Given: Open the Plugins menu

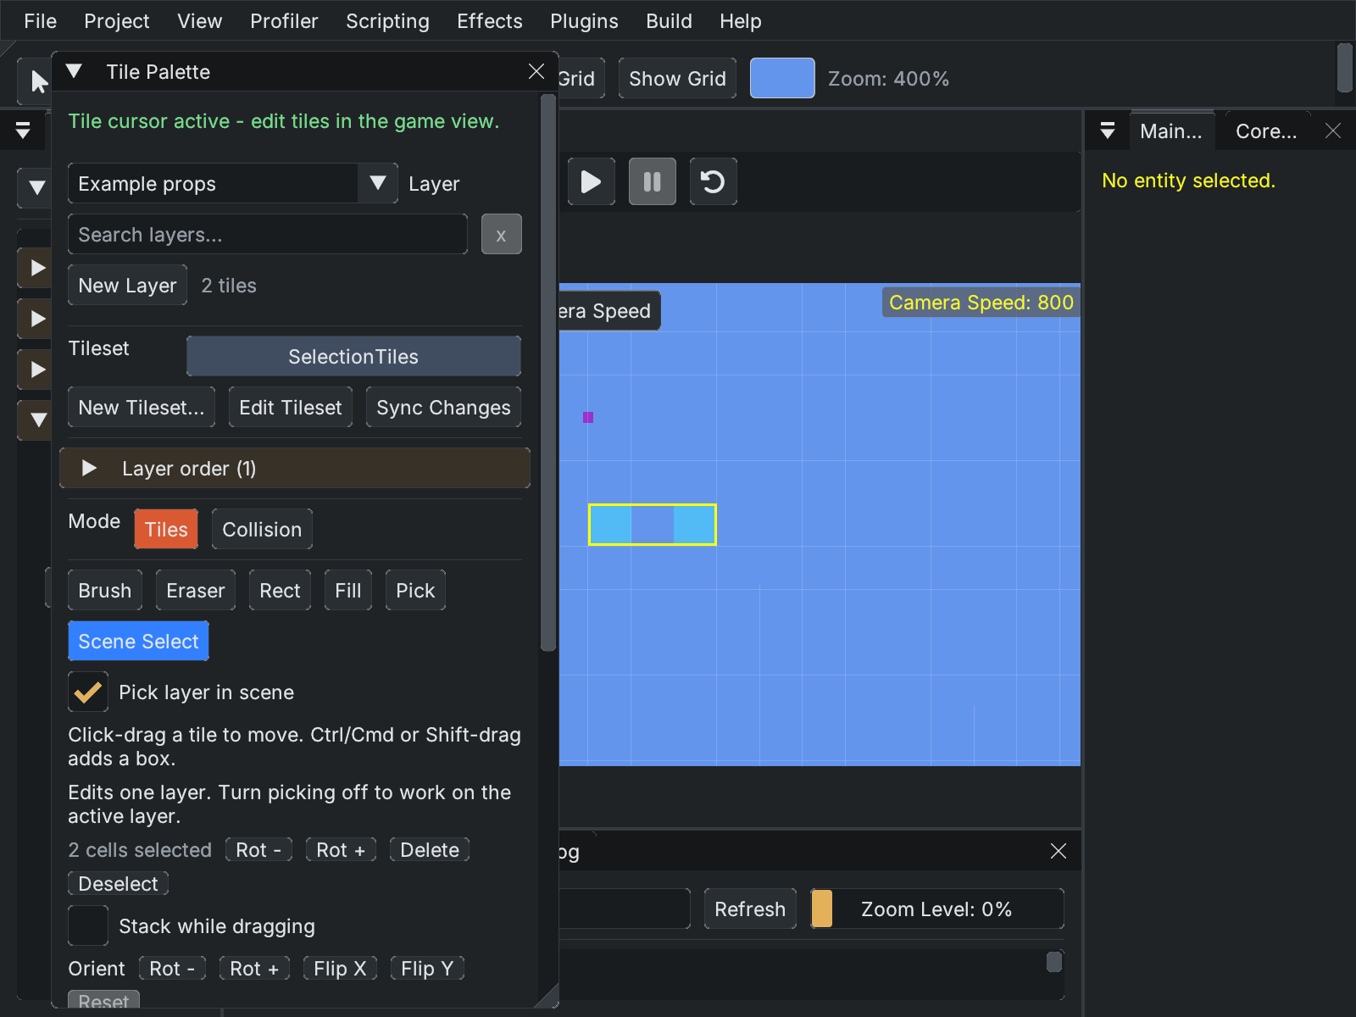Looking at the screenshot, I should pos(584,21).
